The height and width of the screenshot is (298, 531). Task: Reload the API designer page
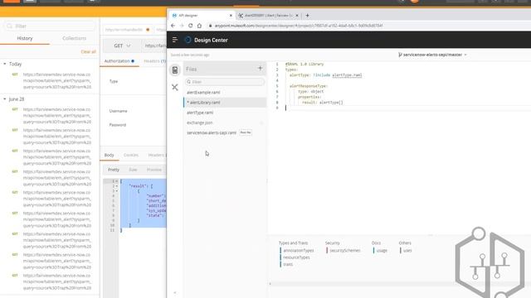(190, 26)
